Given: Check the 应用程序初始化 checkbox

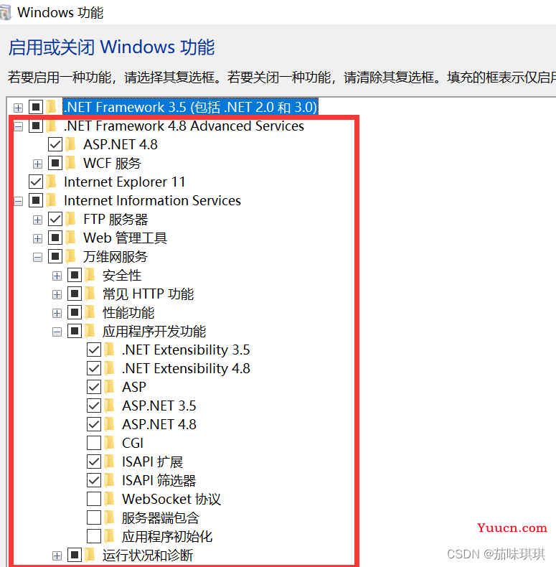Looking at the screenshot, I should (x=94, y=536).
